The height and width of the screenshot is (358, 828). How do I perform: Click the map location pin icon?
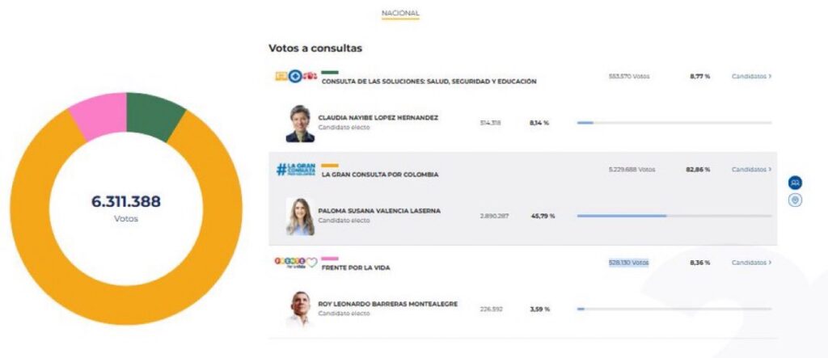coord(795,200)
